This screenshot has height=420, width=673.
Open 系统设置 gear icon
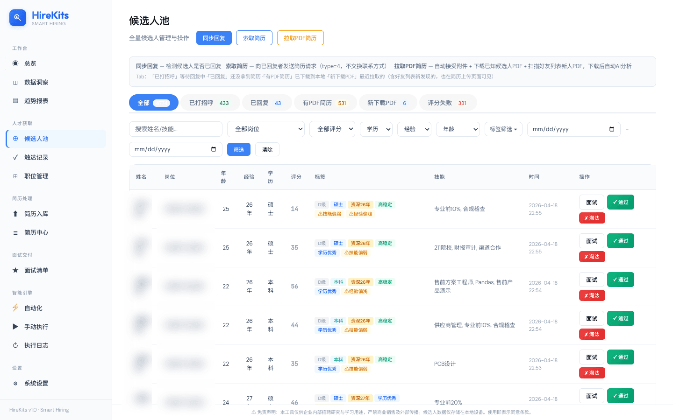click(15, 383)
